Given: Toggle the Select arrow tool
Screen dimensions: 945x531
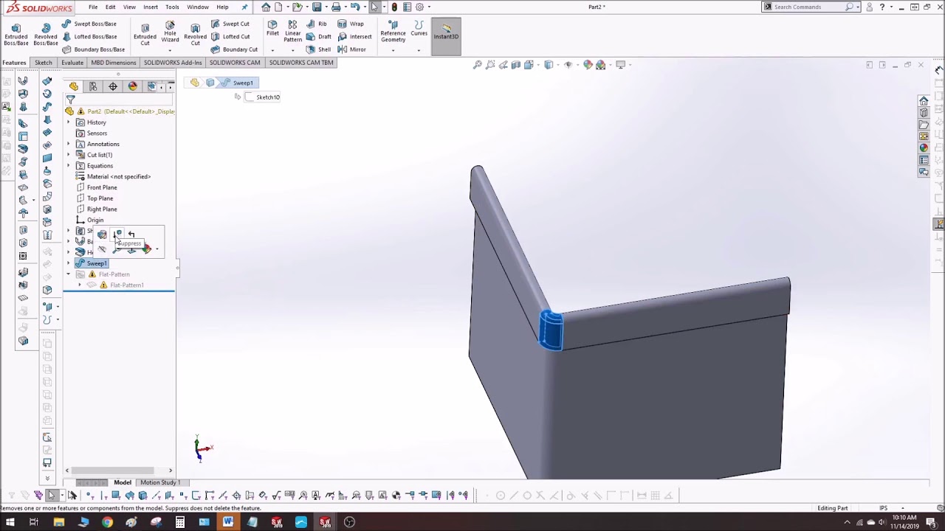Looking at the screenshot, I should pyautogui.click(x=374, y=7).
